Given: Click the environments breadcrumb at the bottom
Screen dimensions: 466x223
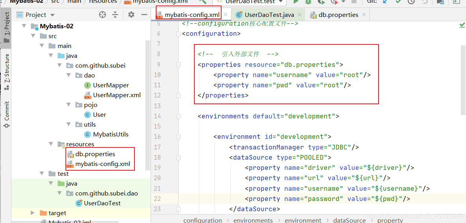Looking at the screenshot, I should [253, 220].
